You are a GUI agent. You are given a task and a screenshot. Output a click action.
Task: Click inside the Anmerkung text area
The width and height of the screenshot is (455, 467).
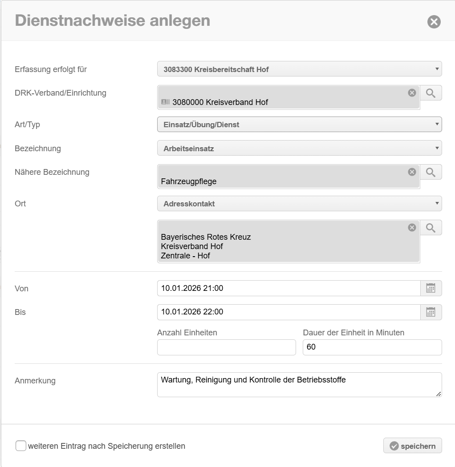pyautogui.click(x=299, y=385)
